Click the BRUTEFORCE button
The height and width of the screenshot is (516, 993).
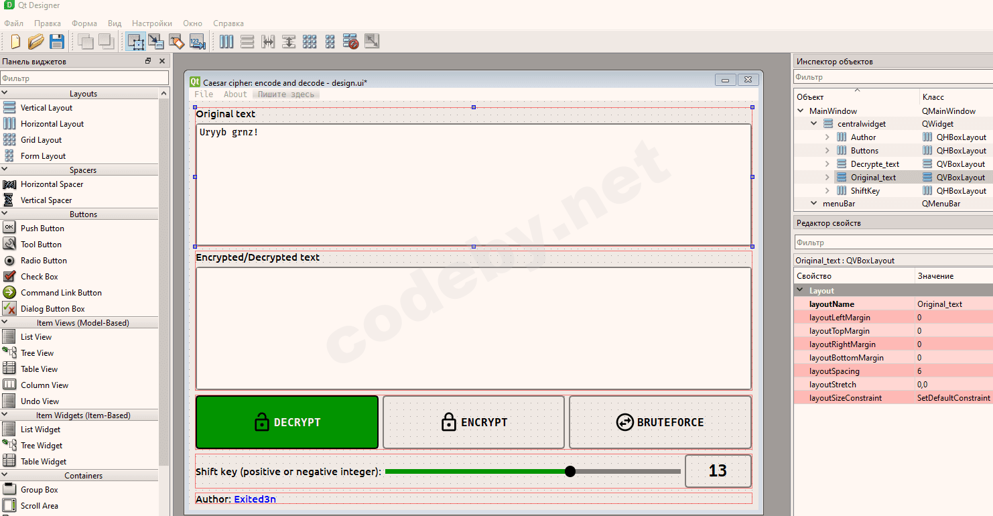pos(660,422)
